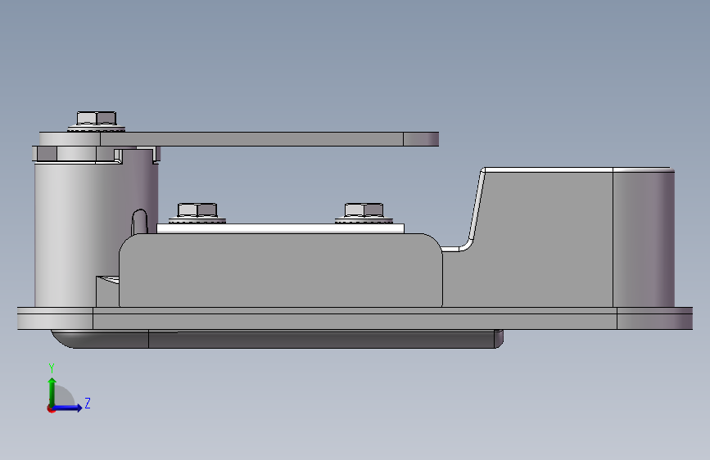710x460 pixels.
Task: Pick the rounded gray cover body in center
Action: click(x=280, y=271)
